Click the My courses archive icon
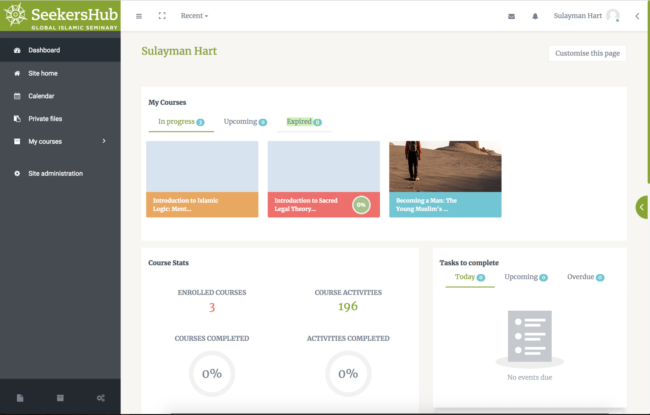Screen dimensions: 650x415 click(x=17, y=142)
